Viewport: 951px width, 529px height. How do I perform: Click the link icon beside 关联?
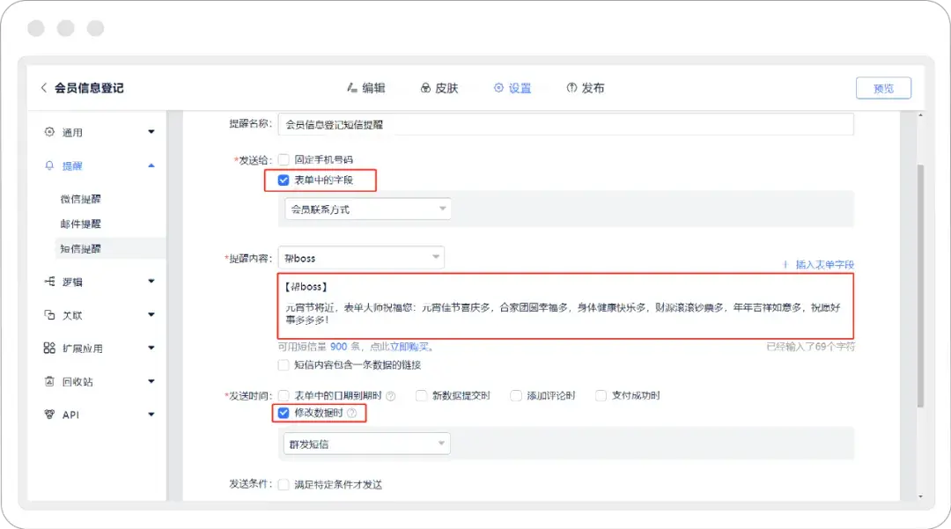pos(49,315)
